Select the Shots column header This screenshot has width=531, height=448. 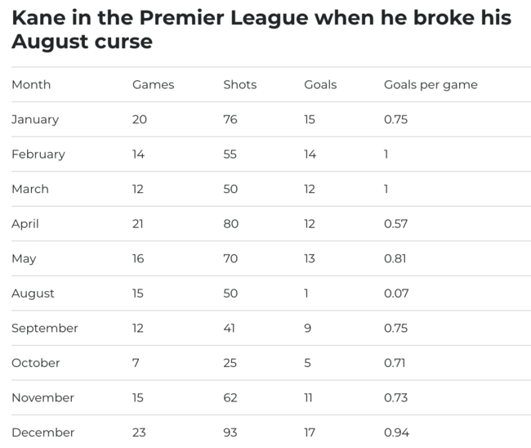tap(239, 85)
